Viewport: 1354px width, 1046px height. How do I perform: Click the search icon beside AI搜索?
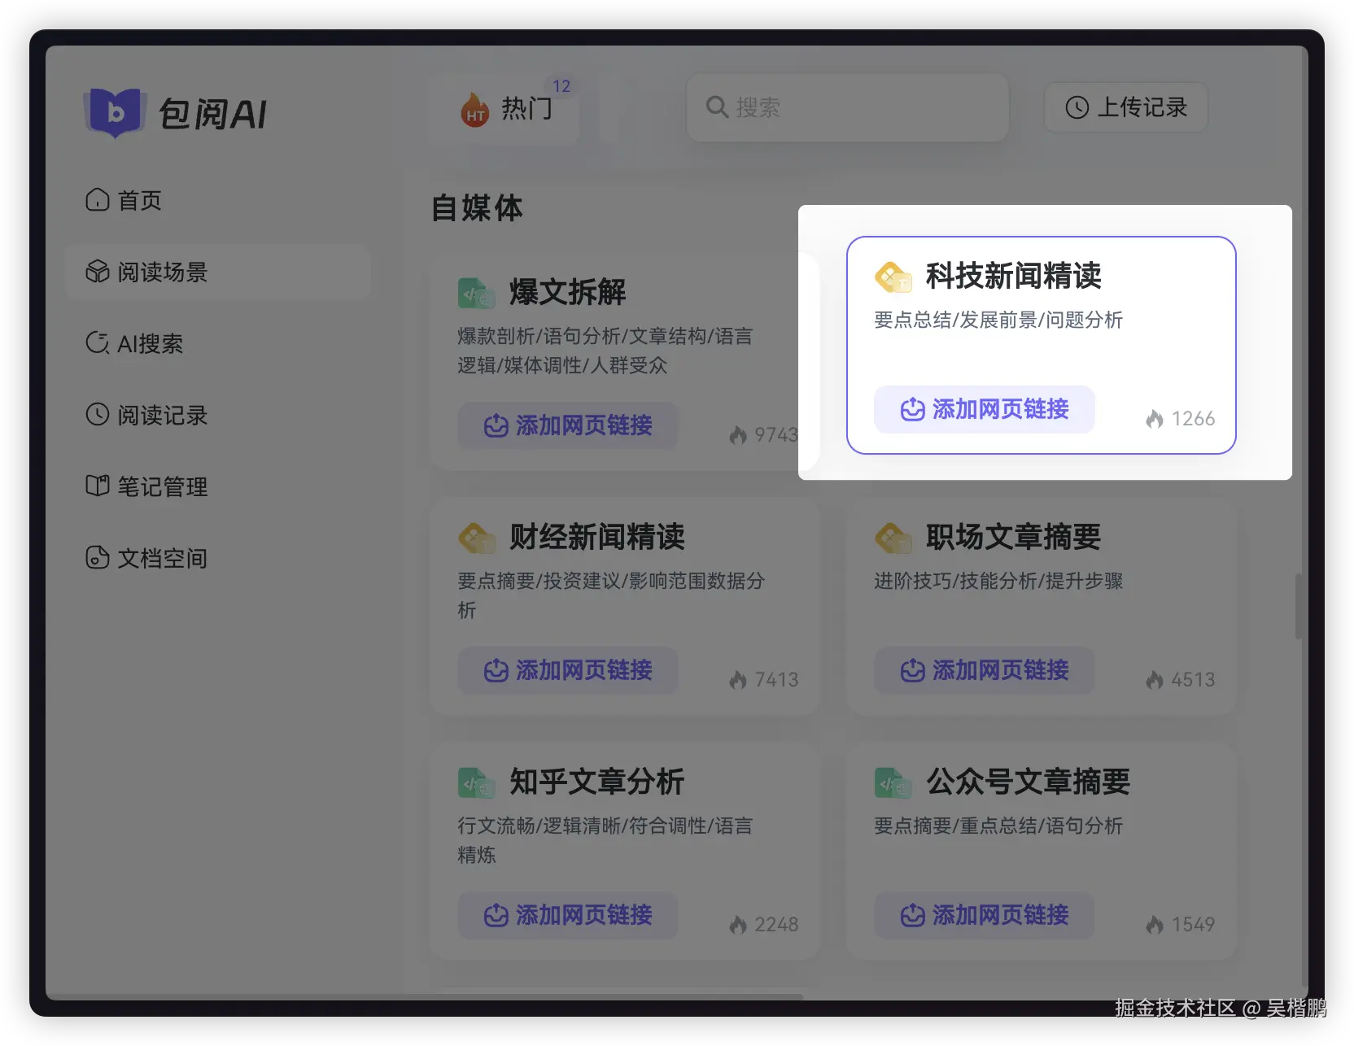[98, 343]
